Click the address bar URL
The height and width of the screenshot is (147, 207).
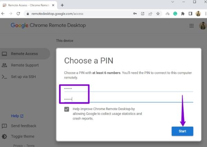coord(57,14)
